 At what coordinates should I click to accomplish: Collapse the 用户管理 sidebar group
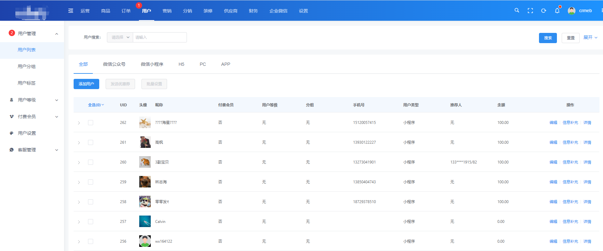coord(57,34)
